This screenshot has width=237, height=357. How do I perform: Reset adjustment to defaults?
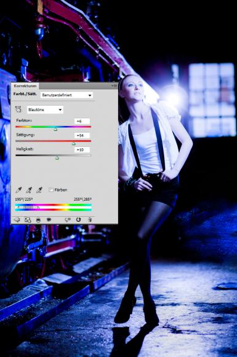pyautogui.click(x=78, y=219)
